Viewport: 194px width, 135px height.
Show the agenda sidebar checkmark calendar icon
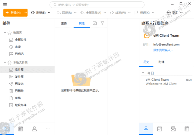click(160, 129)
